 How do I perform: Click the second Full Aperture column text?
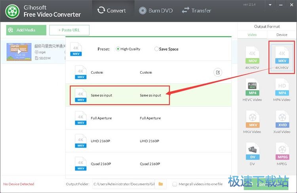150,118
